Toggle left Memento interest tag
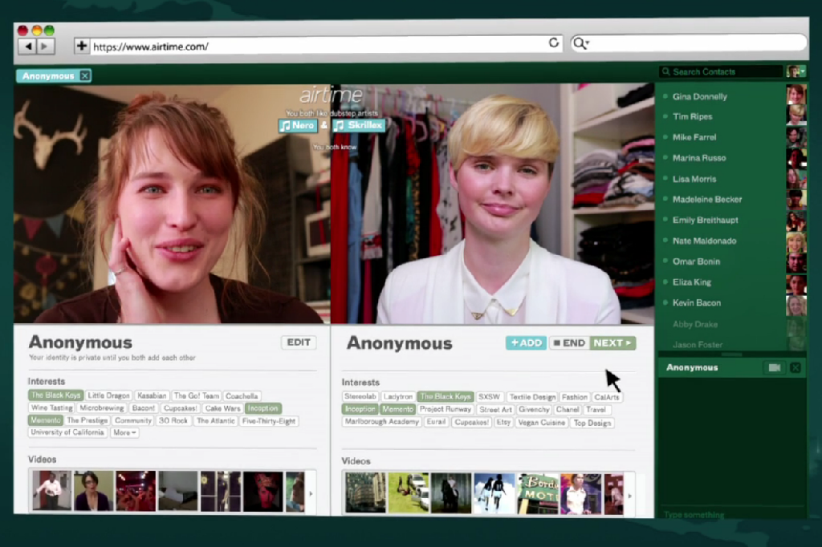 [x=45, y=420]
